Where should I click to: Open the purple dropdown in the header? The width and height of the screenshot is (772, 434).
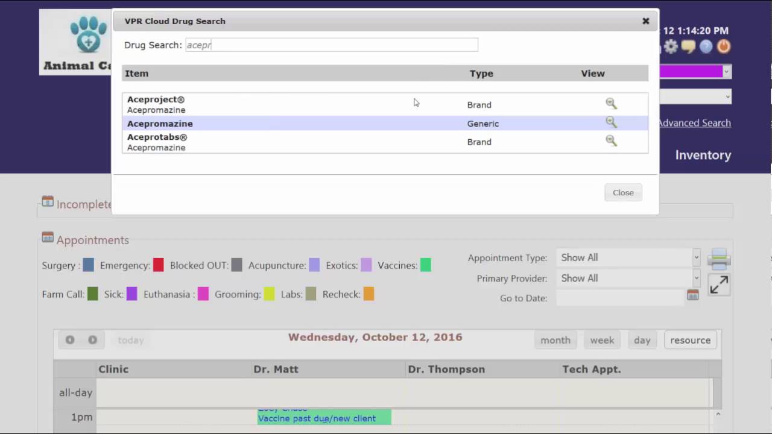pos(695,72)
